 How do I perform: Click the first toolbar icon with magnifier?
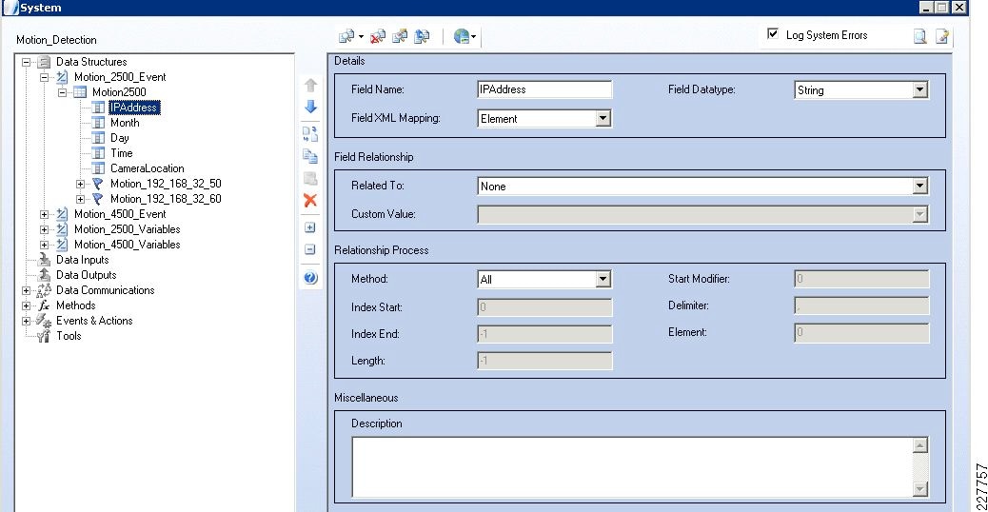pyautogui.click(x=346, y=36)
